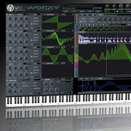
Task: Click the third view icon left of TABLE
Action: click(93, 15)
